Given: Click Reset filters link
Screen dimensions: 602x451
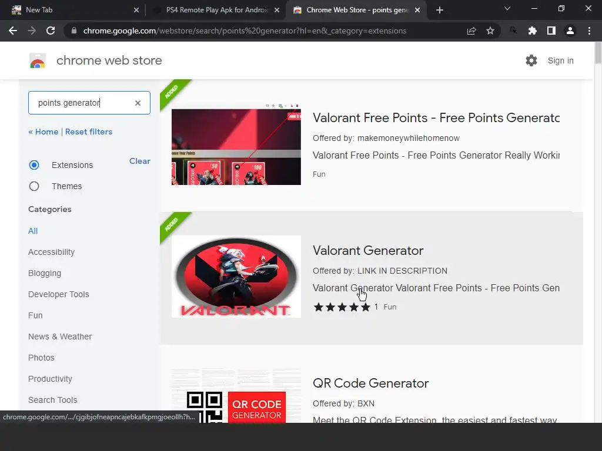Looking at the screenshot, I should click(x=89, y=132).
